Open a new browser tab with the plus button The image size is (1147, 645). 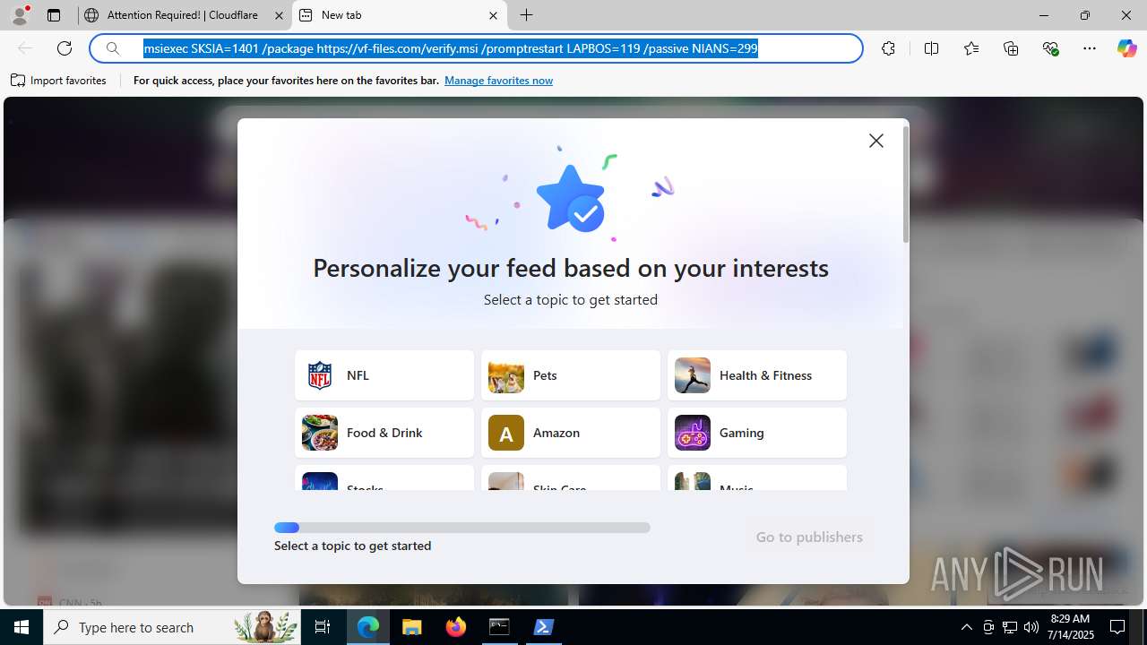pos(527,15)
